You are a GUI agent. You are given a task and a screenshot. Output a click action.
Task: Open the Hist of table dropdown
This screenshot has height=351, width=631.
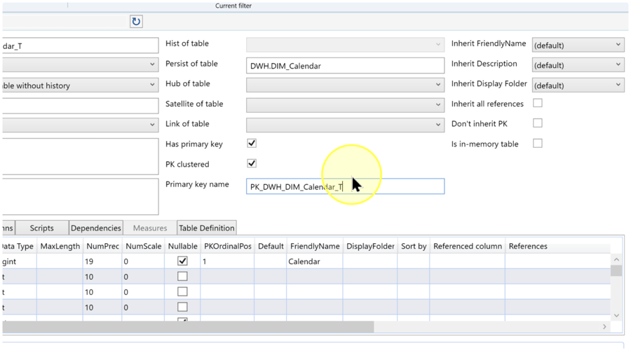tap(345, 45)
